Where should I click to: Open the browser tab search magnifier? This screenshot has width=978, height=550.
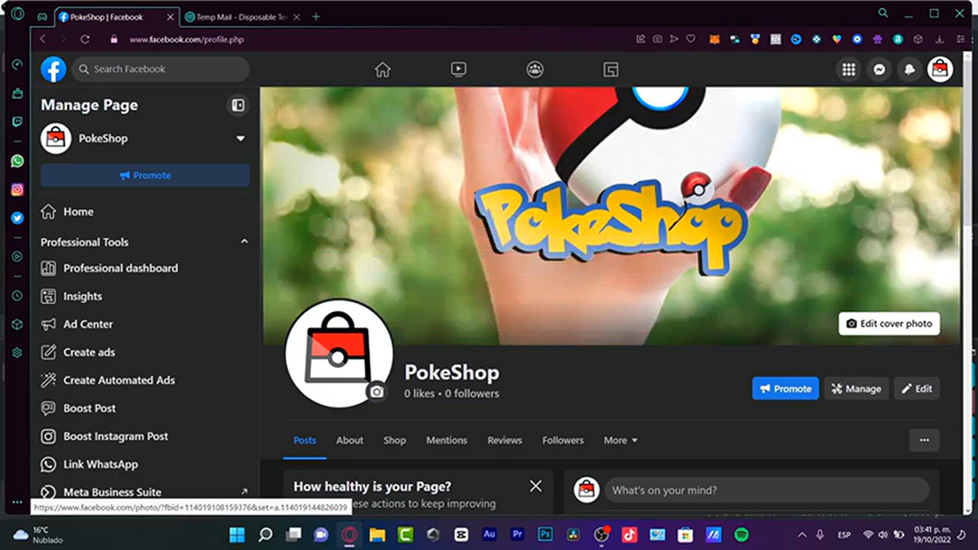883,13
